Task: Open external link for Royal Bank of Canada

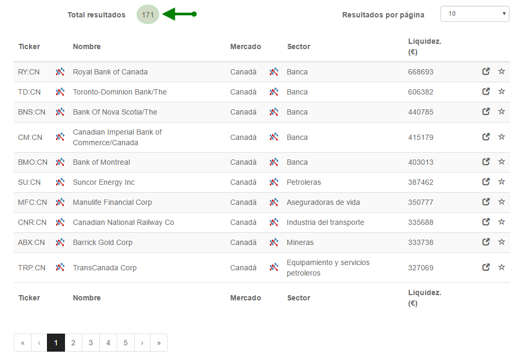Action: pyautogui.click(x=486, y=71)
